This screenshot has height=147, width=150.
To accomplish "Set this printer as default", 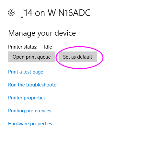I will tap(78, 57).
